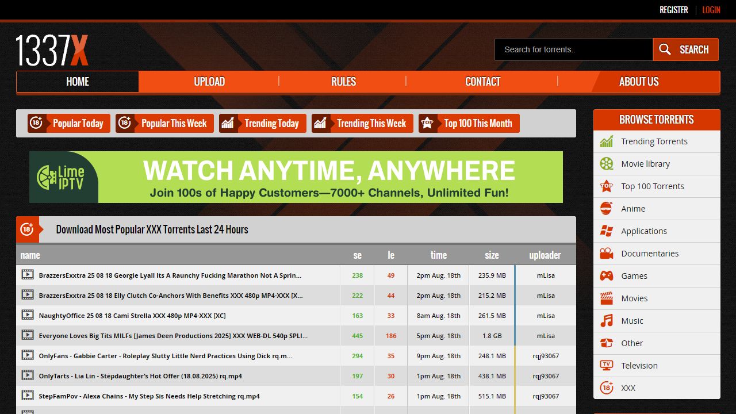The height and width of the screenshot is (414, 736).
Task: Click the Television TV icon
Action: (607, 366)
